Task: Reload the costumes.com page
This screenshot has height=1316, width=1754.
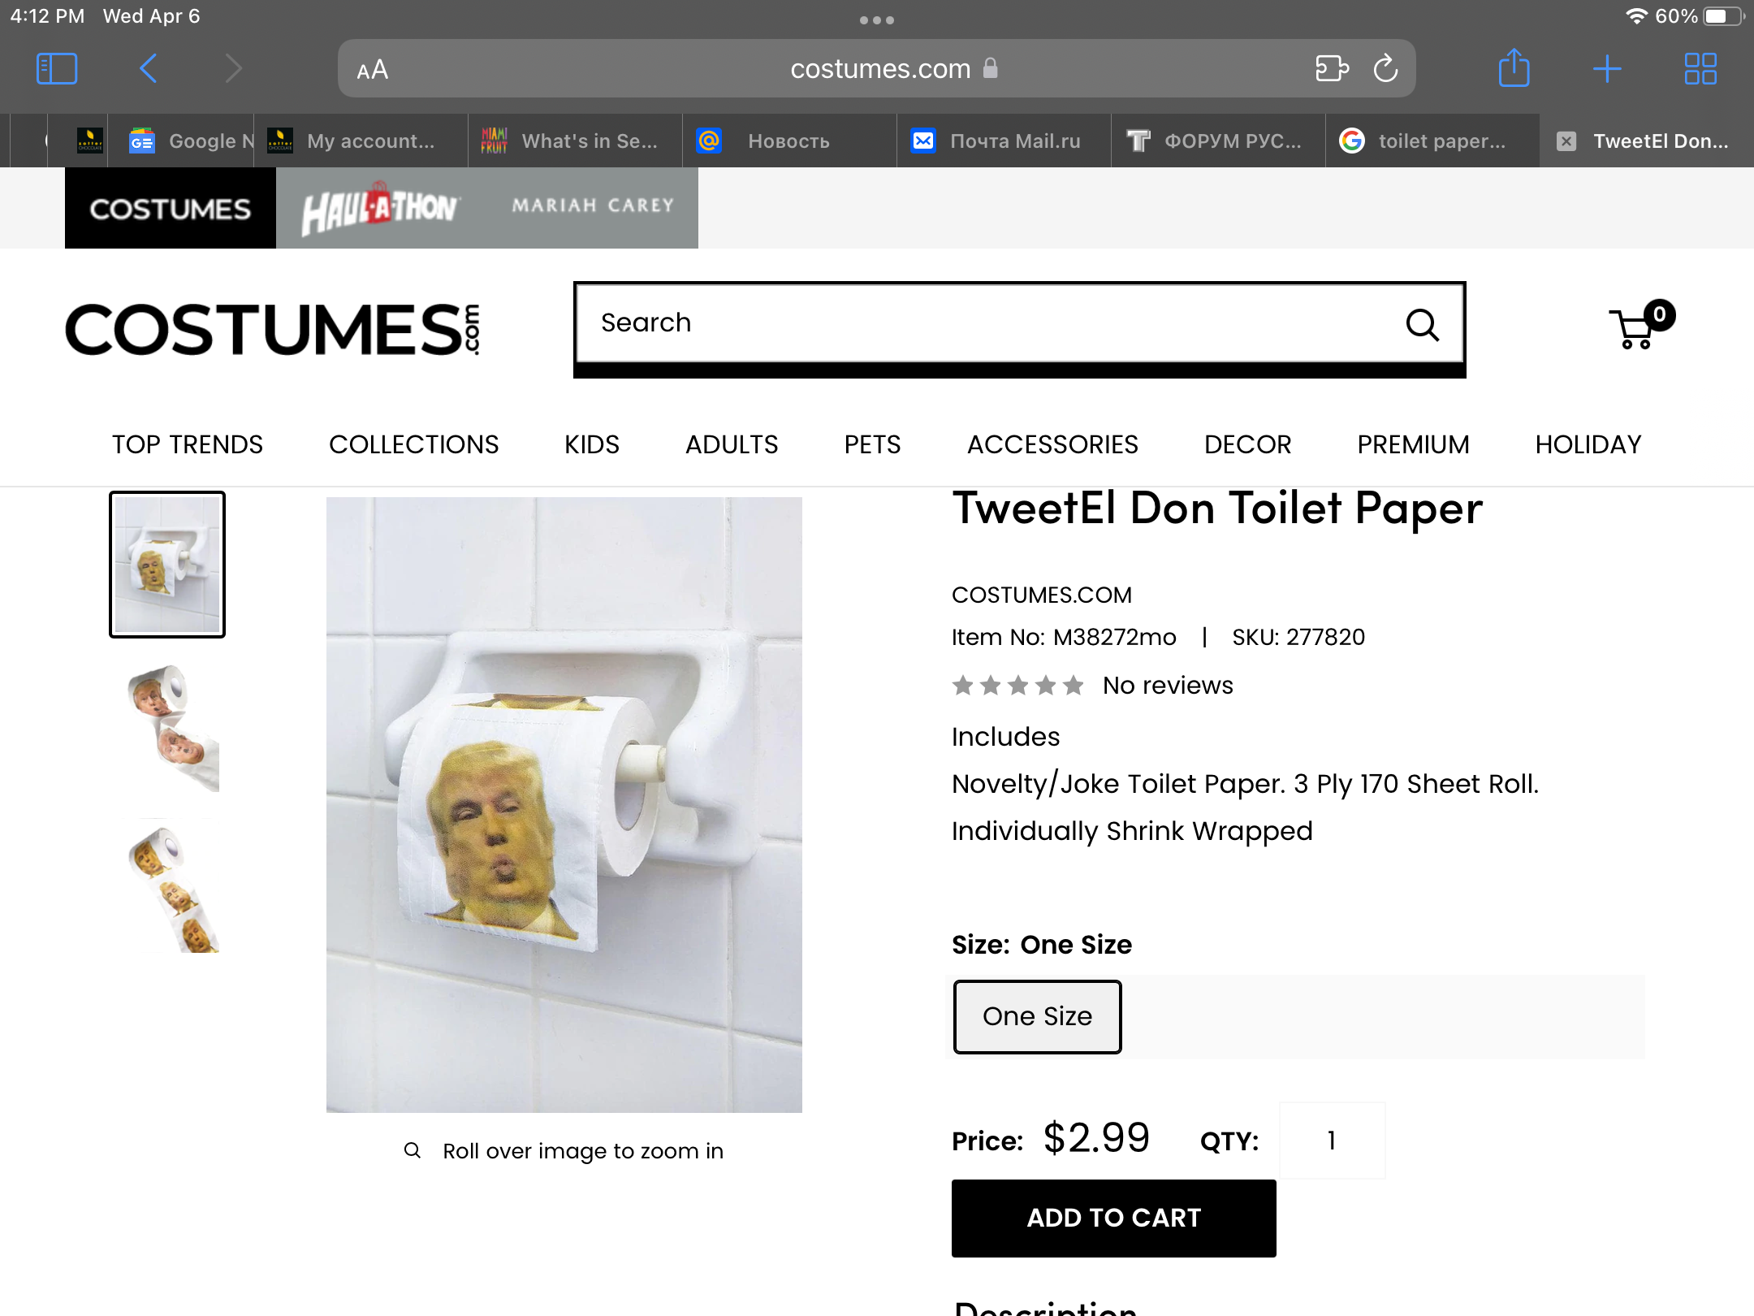Action: (1385, 69)
